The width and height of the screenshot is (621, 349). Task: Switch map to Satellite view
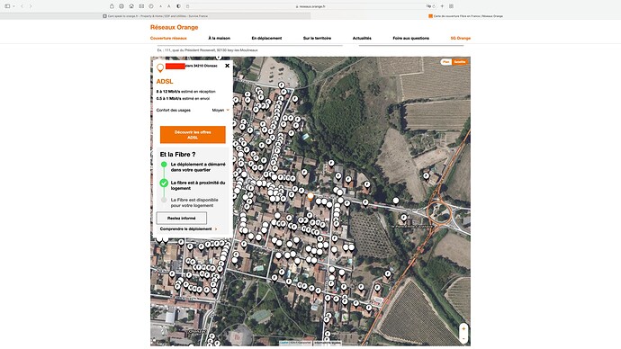(460, 62)
